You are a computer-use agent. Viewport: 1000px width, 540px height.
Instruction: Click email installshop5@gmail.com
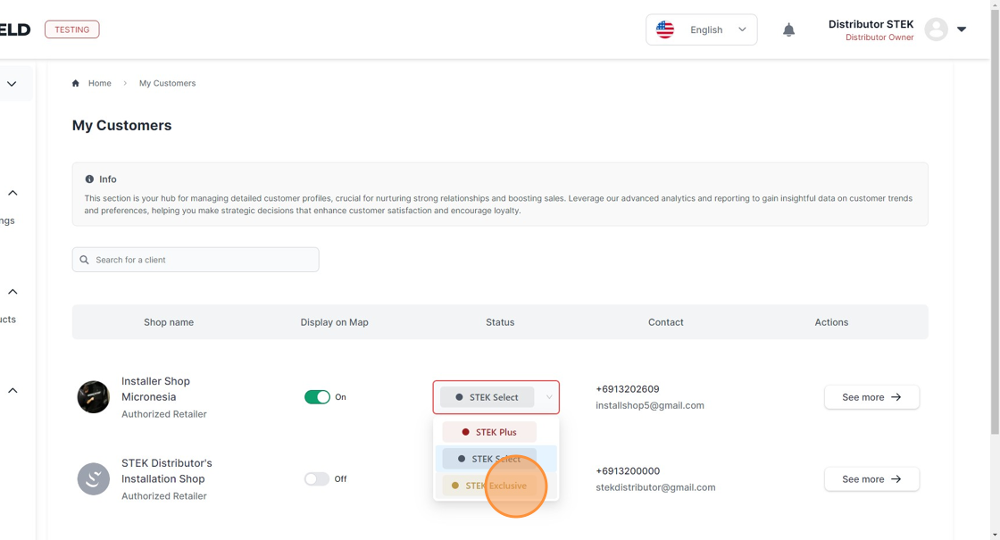coord(650,405)
